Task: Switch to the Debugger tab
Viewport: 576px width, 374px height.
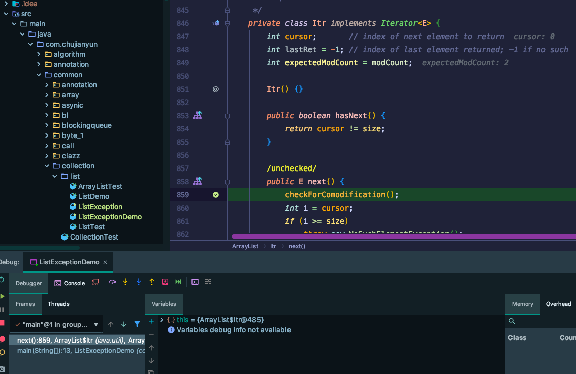Action: 28,283
